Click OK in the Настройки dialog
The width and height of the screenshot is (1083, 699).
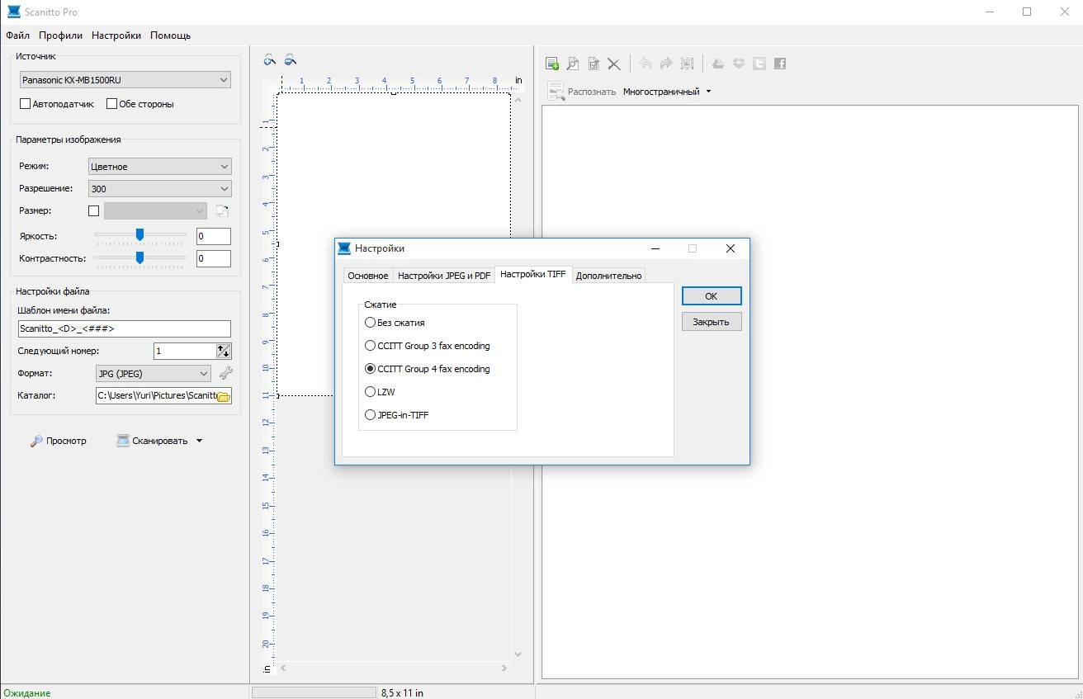712,295
